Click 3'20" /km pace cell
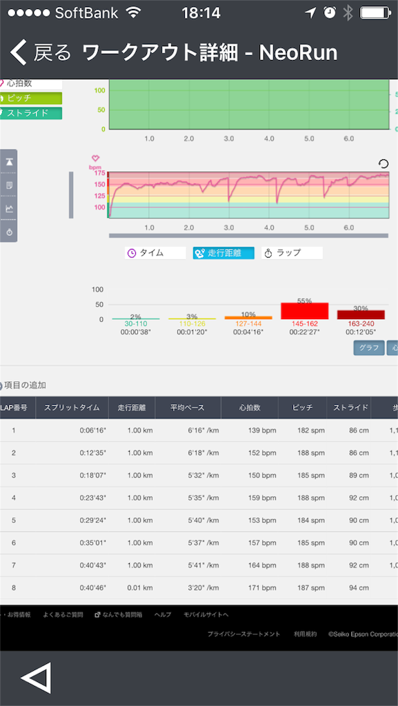 point(203,588)
